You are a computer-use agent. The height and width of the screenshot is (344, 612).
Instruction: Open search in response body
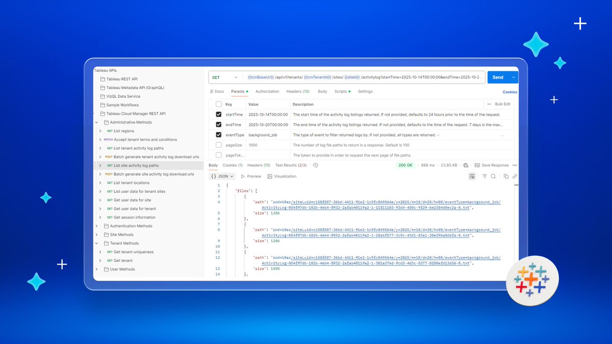493,176
